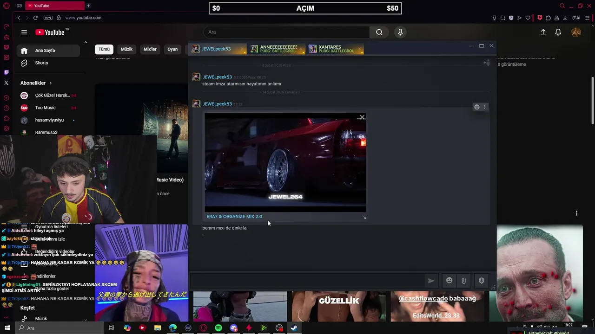
Task: Open husamviyuviyu subscription channel
Action: [48, 120]
